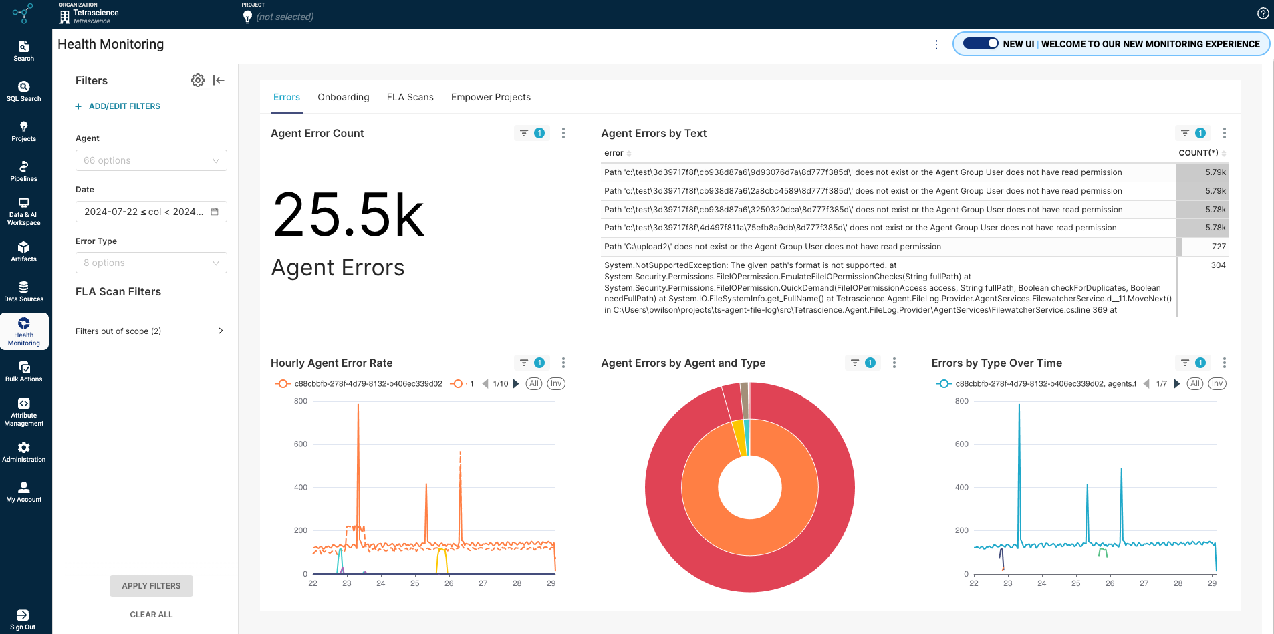
Task: Switch to the Errors tab
Action: [x=287, y=97]
